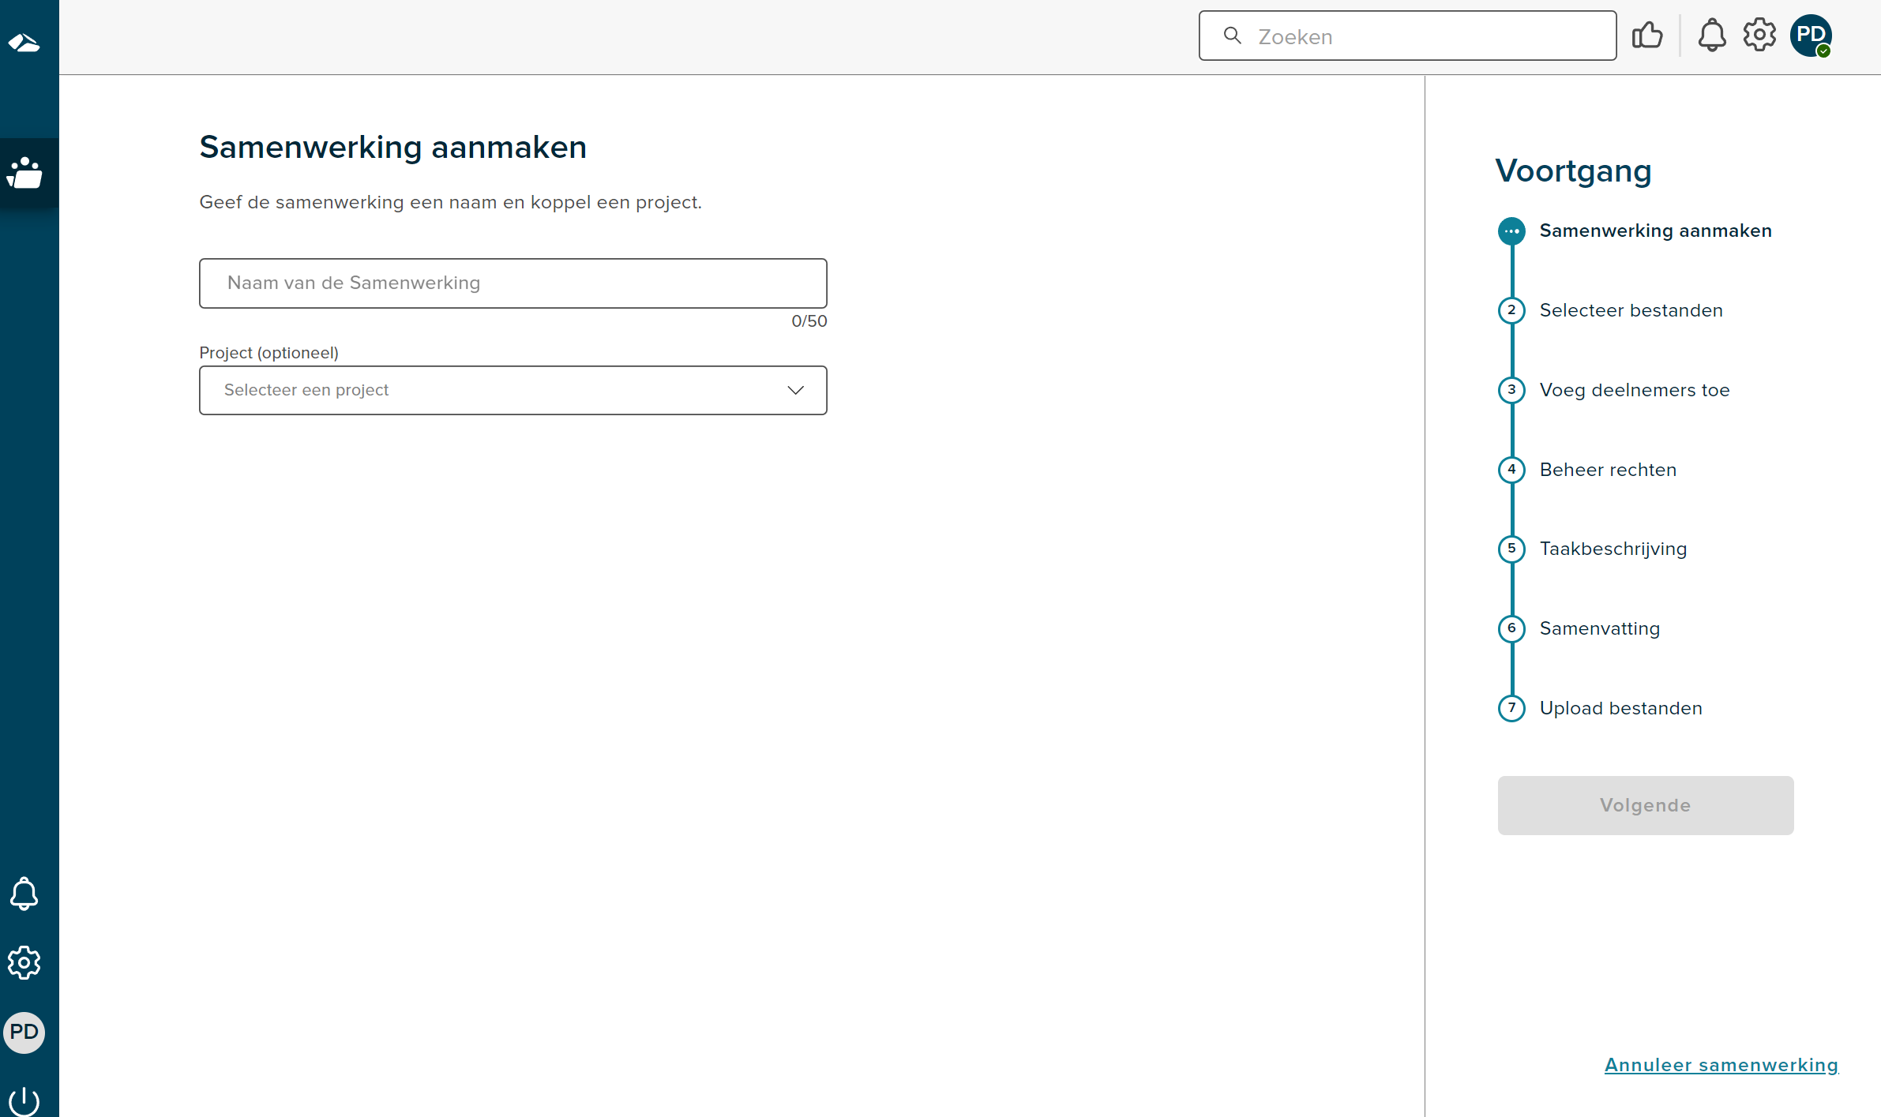This screenshot has width=1881, height=1117.
Task: Click the thumbs-up feedback icon
Action: [1647, 36]
